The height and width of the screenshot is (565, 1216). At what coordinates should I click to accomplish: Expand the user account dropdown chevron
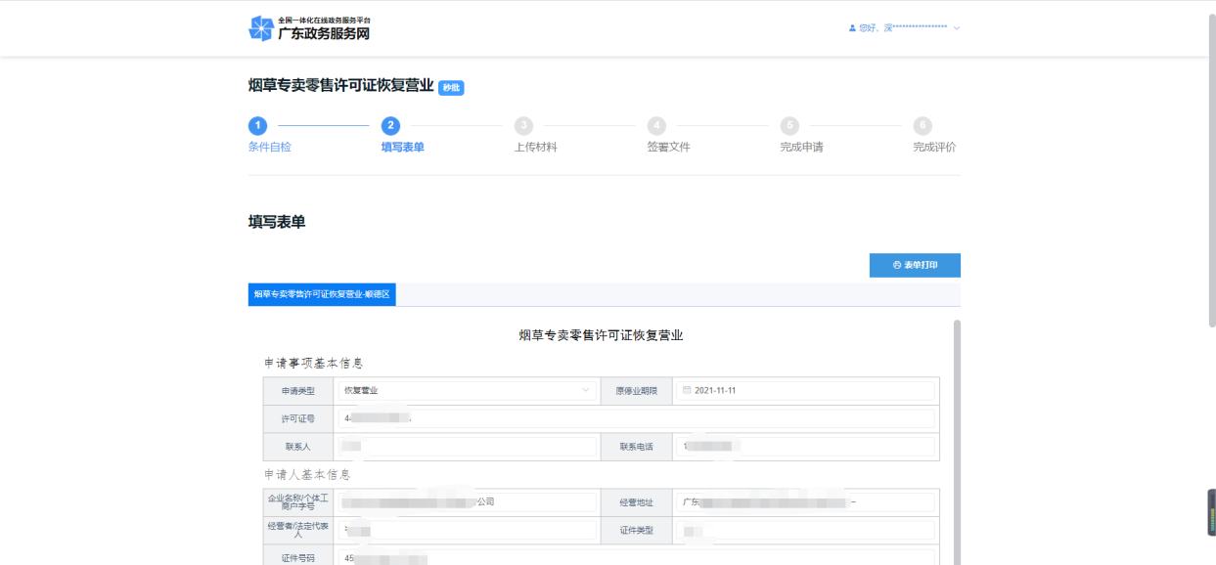pyautogui.click(x=957, y=28)
